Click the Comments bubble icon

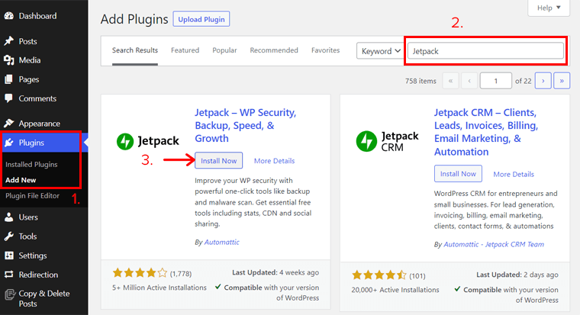pos(9,98)
